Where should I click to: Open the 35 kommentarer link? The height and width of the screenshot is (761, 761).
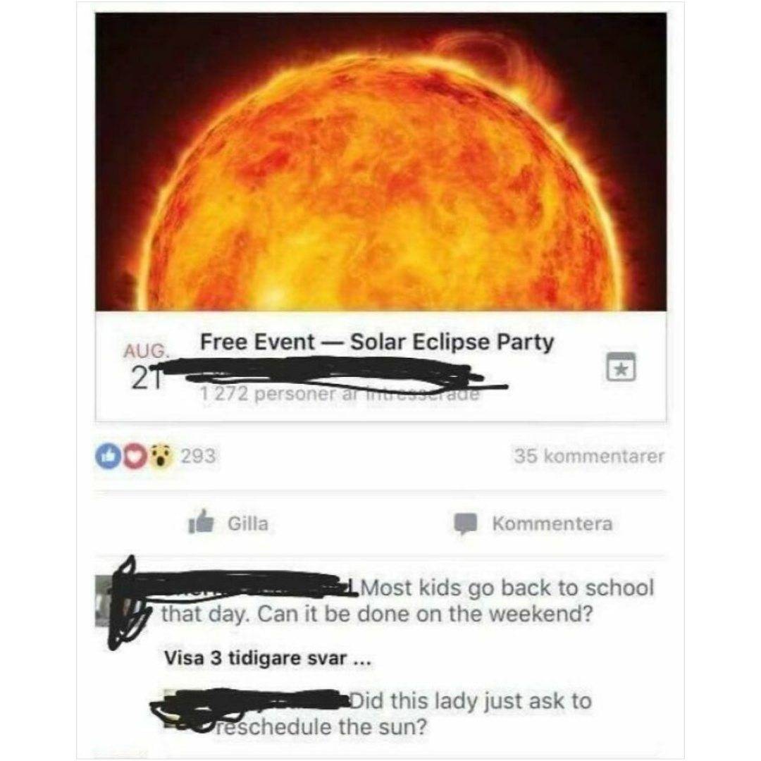(589, 456)
